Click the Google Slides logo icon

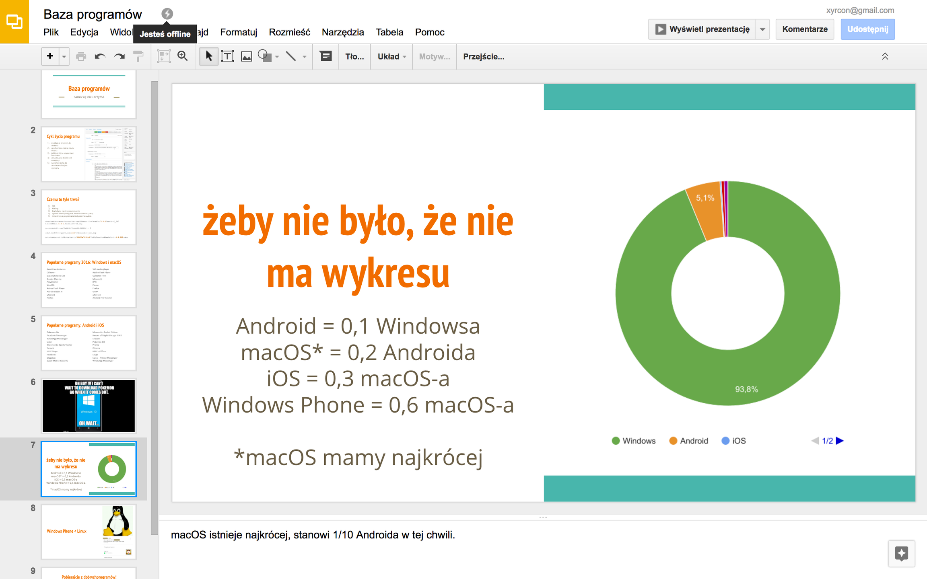tap(14, 21)
